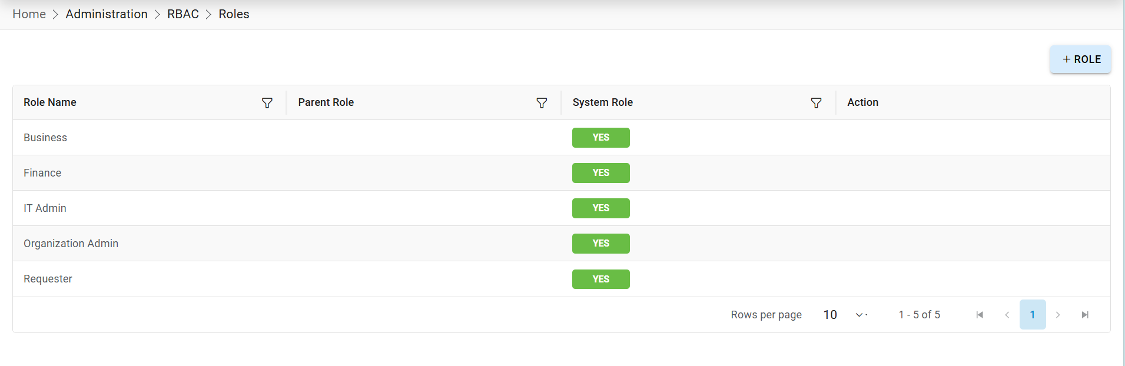Open the System Role column filter

[816, 103]
